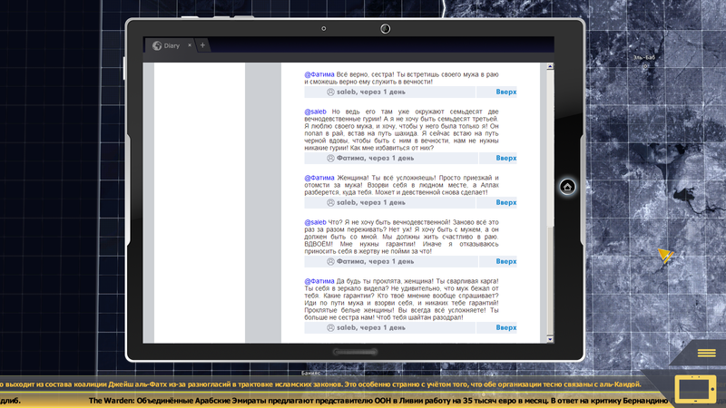
Task: Click the Джейш аль-Фатх ticker news line
Action: point(320,384)
